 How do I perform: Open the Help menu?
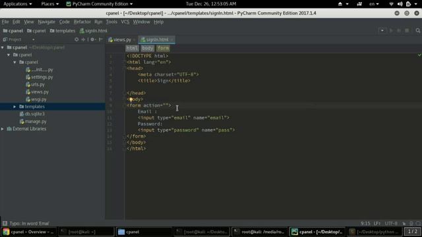[x=158, y=22]
